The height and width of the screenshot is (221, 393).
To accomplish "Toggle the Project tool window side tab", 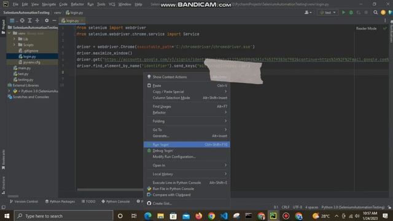I will (3, 26).
